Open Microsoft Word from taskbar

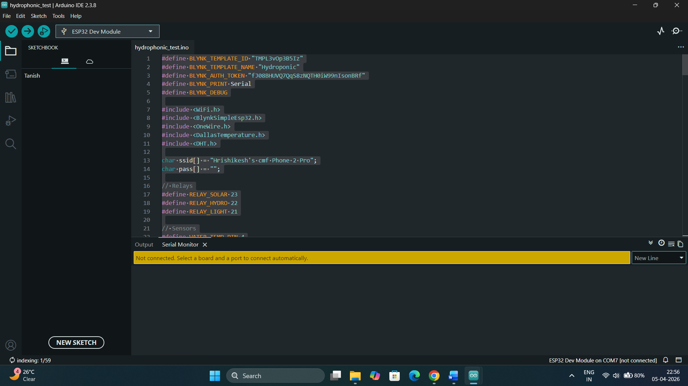click(454, 376)
